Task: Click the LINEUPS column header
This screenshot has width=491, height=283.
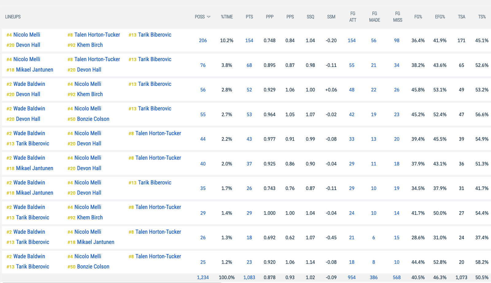Action: point(13,17)
